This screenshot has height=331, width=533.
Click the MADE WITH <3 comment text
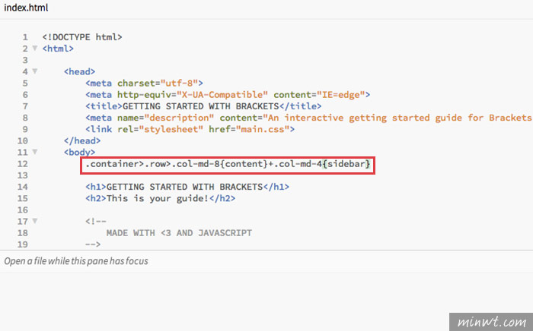(x=179, y=233)
